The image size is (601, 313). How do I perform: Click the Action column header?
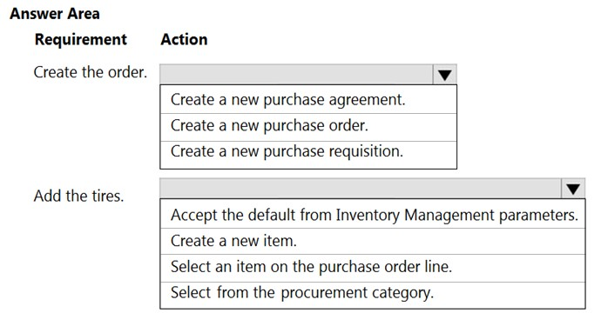click(184, 39)
